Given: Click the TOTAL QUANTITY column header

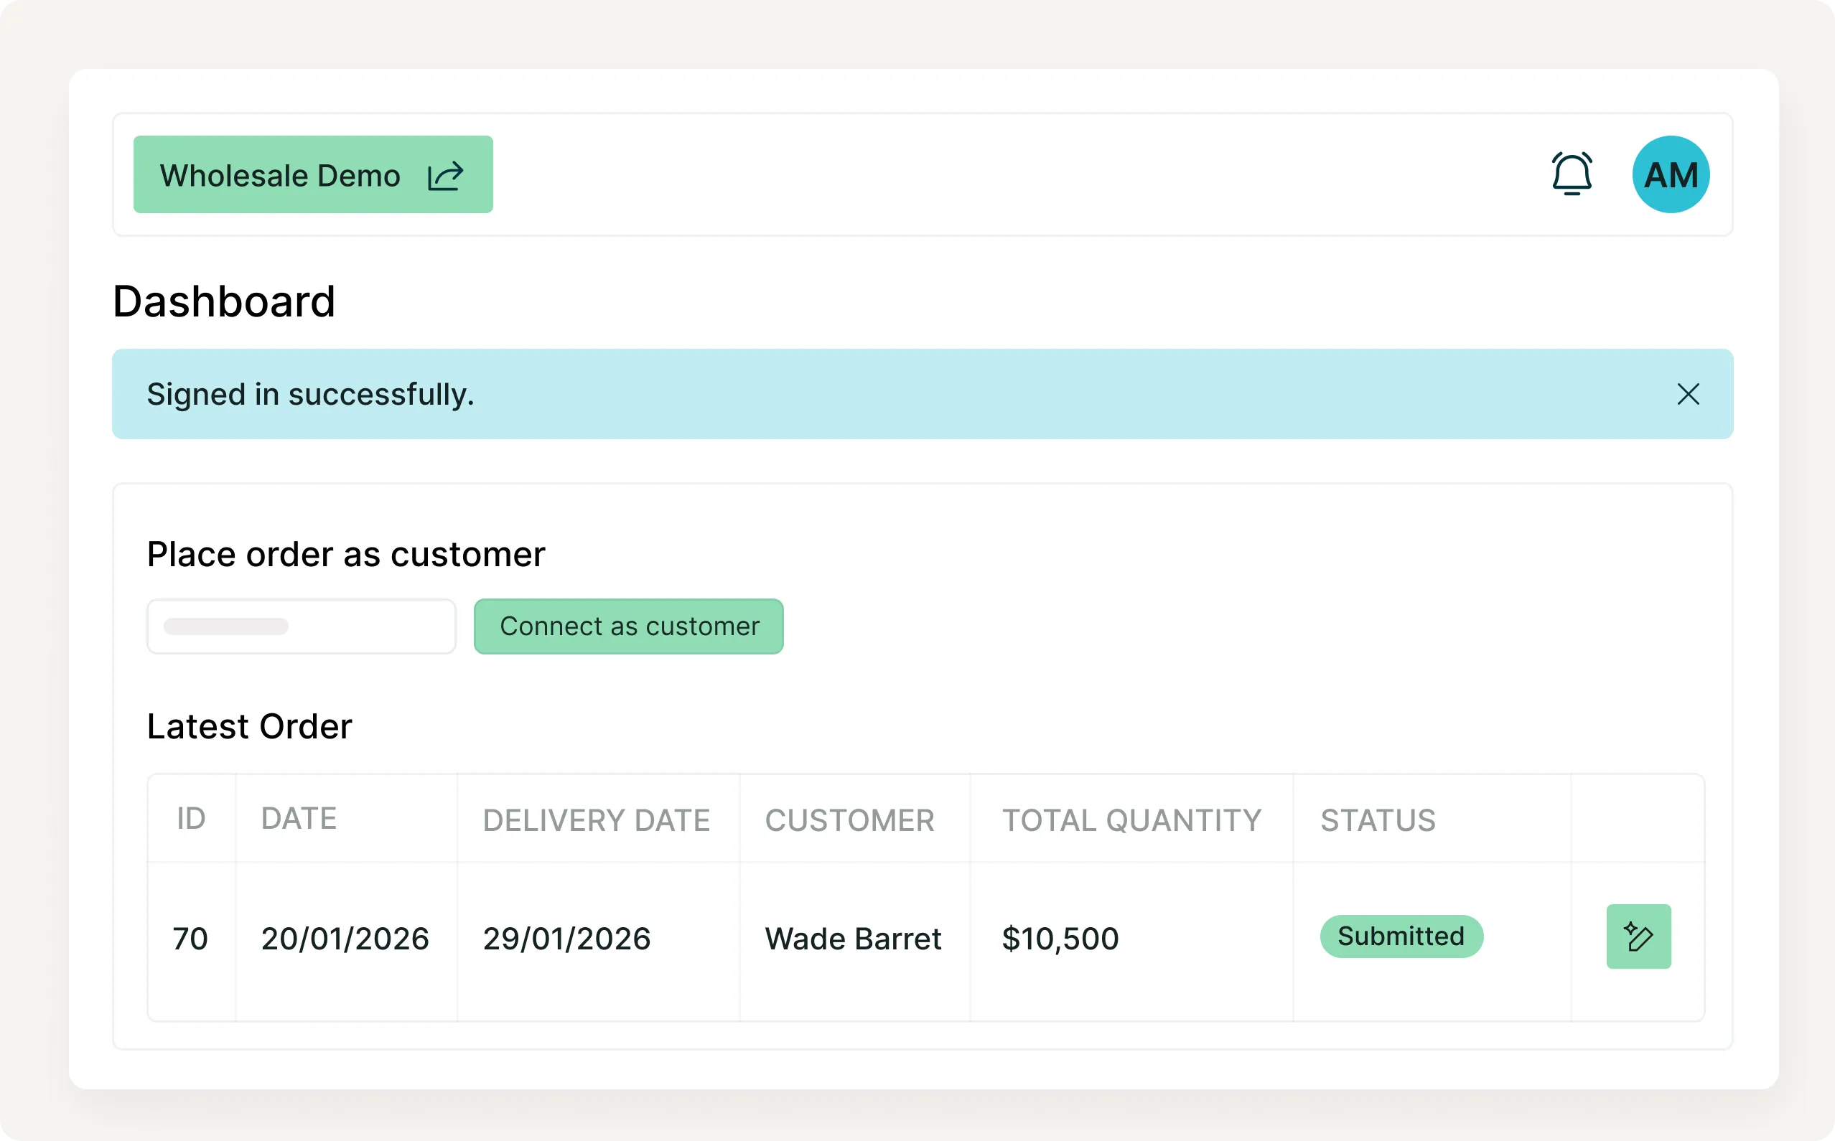Looking at the screenshot, I should pyautogui.click(x=1131, y=820).
